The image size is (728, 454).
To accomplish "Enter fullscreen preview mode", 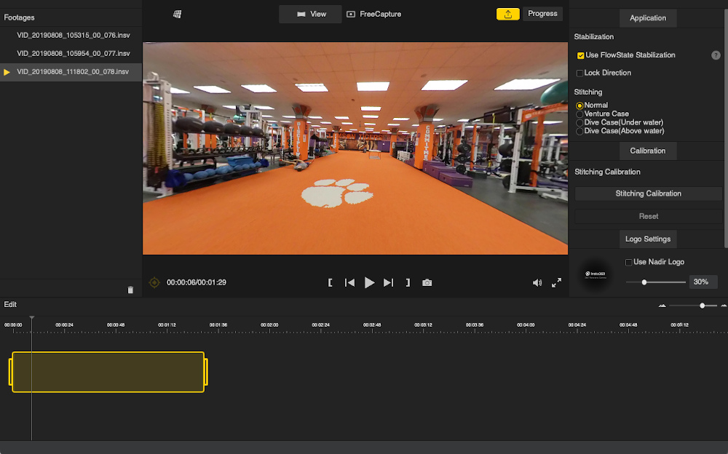I will 556,283.
